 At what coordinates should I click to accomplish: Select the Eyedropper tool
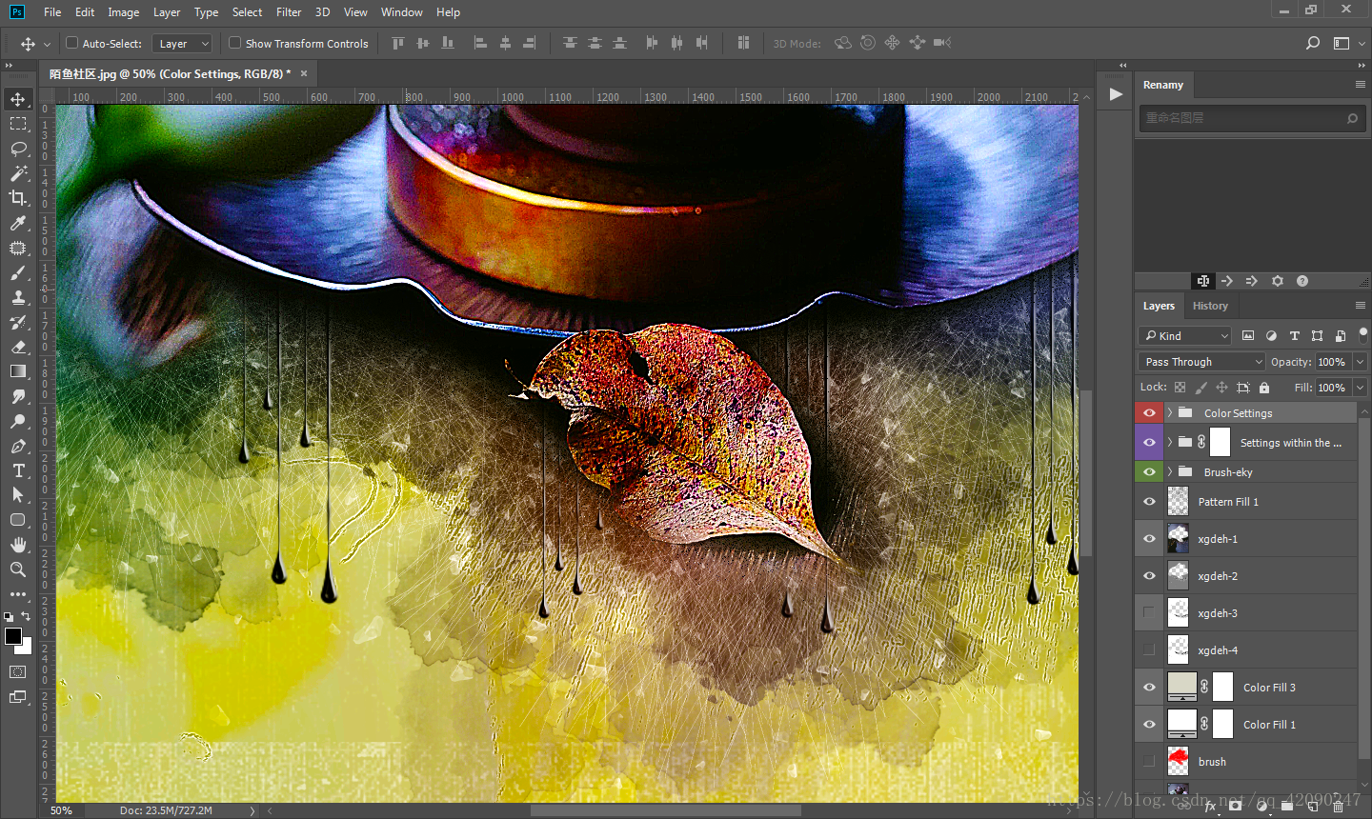(x=18, y=223)
